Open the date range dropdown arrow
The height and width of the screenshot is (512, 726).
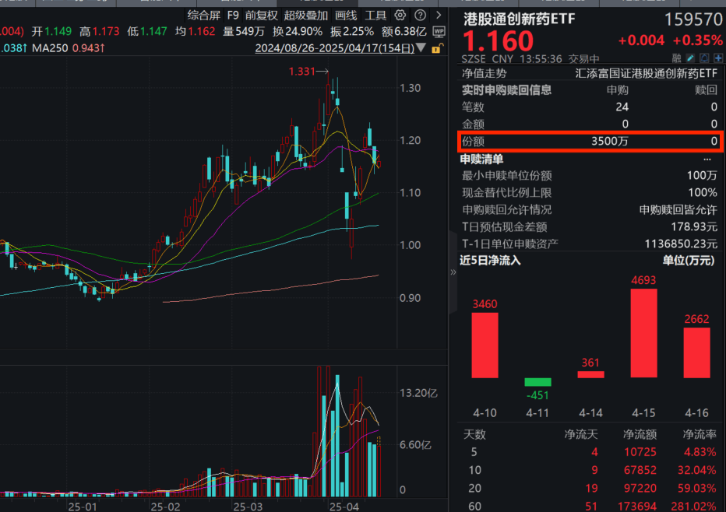421,48
